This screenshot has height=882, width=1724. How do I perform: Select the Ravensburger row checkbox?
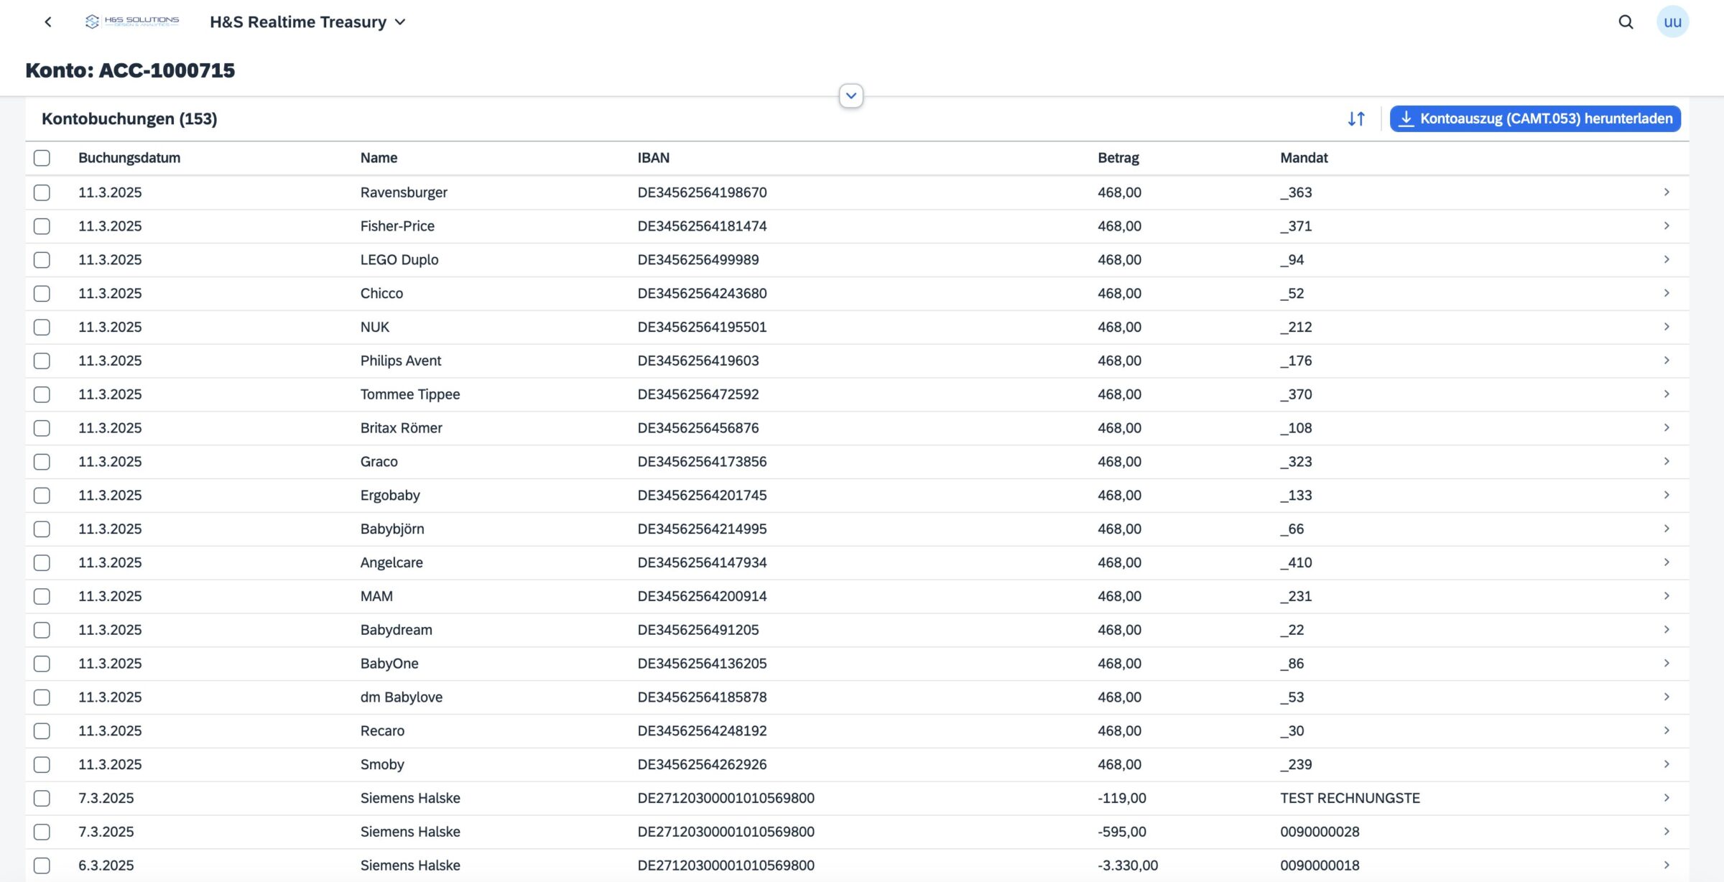[42, 192]
